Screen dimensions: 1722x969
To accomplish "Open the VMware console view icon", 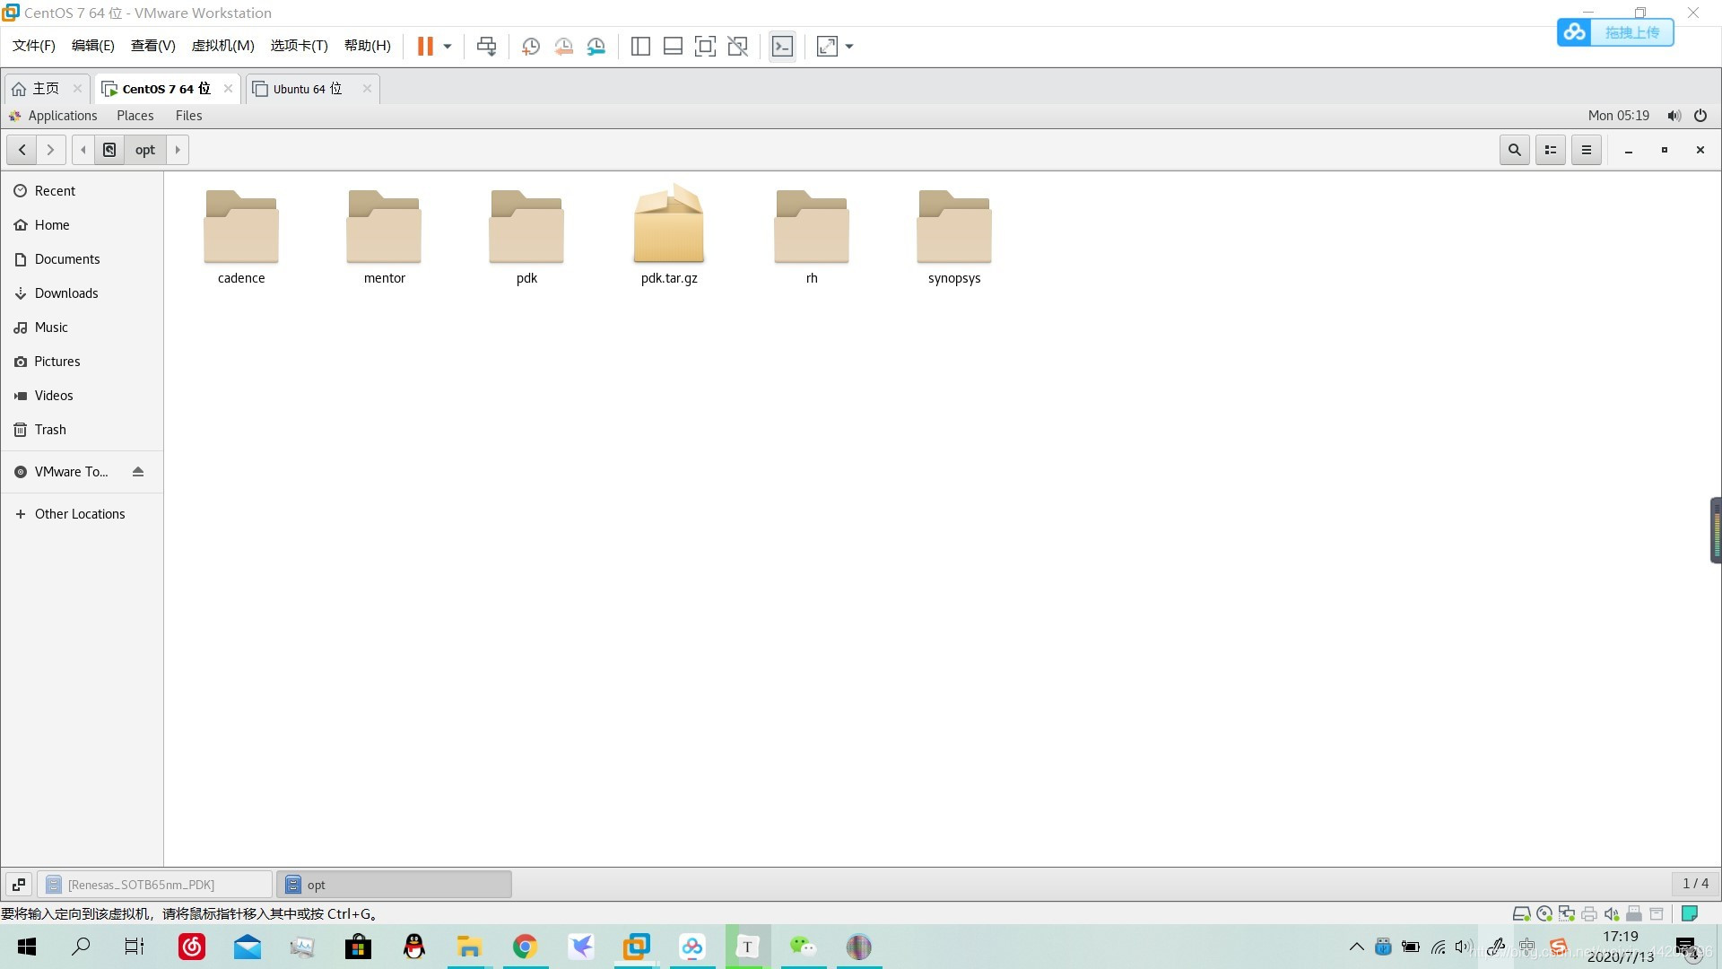I will [x=782, y=47].
